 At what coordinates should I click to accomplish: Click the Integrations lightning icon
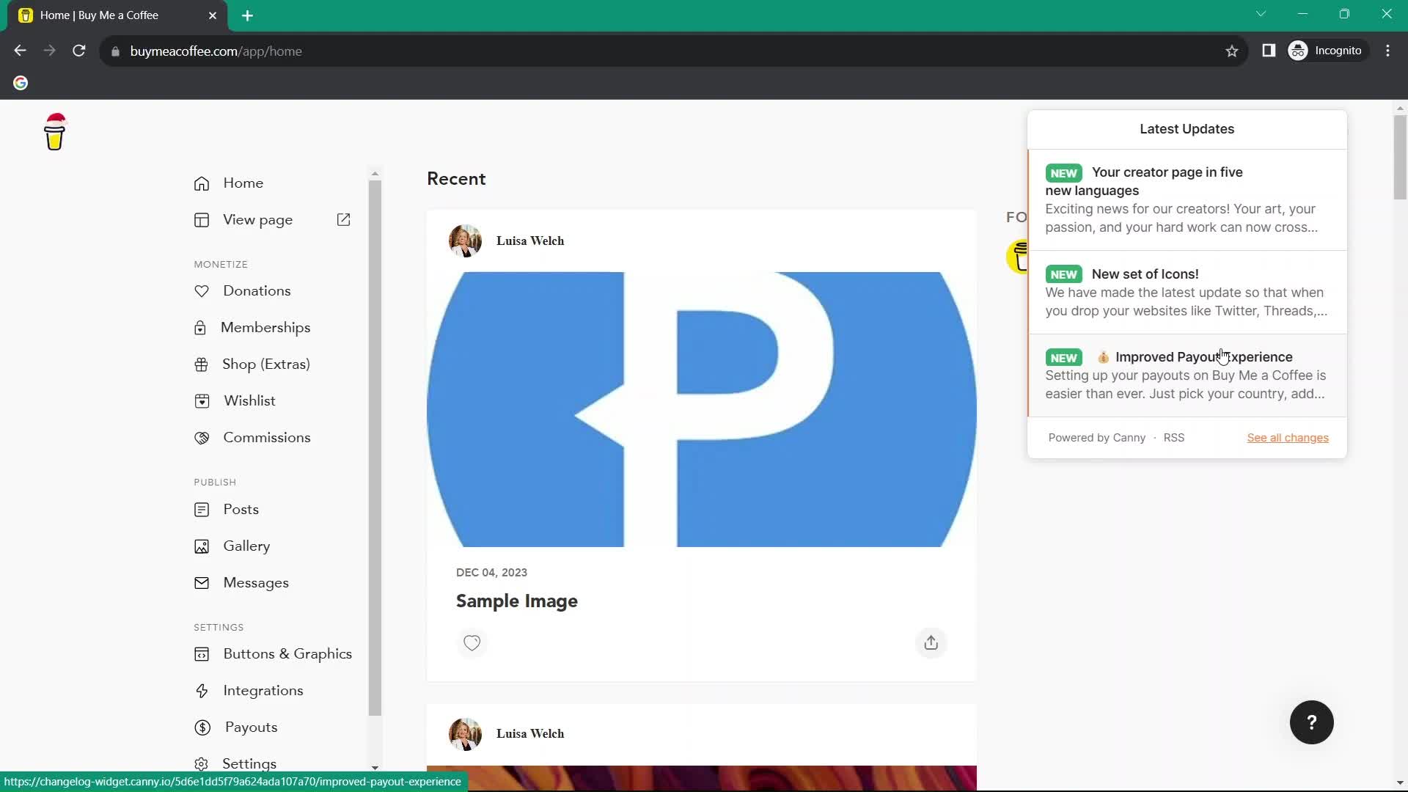pyautogui.click(x=202, y=691)
